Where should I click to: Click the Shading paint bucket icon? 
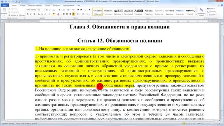[x=83, y=14]
